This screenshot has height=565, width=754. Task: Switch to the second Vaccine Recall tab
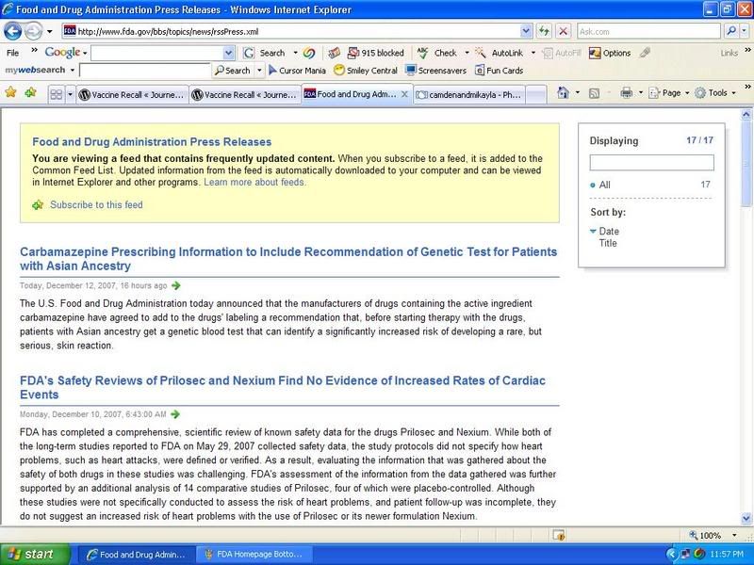click(x=245, y=95)
